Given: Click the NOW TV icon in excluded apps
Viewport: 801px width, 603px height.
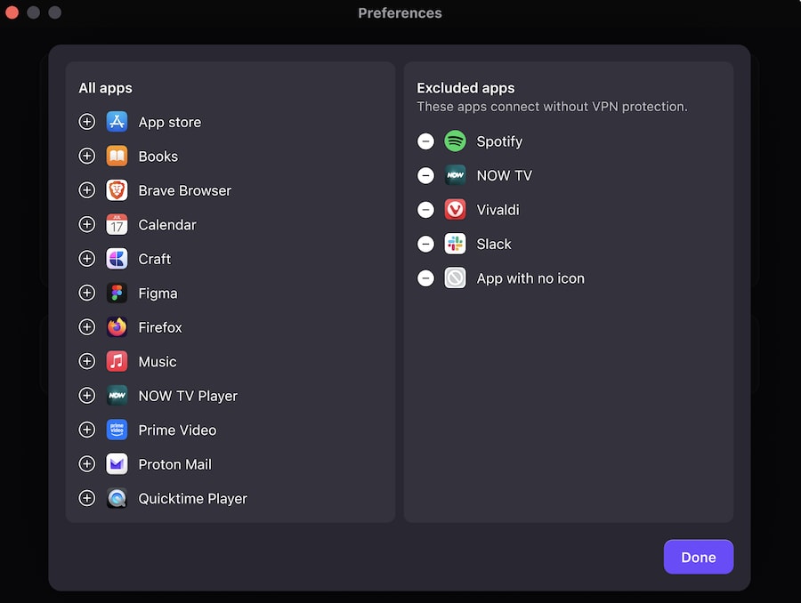Looking at the screenshot, I should (x=455, y=175).
